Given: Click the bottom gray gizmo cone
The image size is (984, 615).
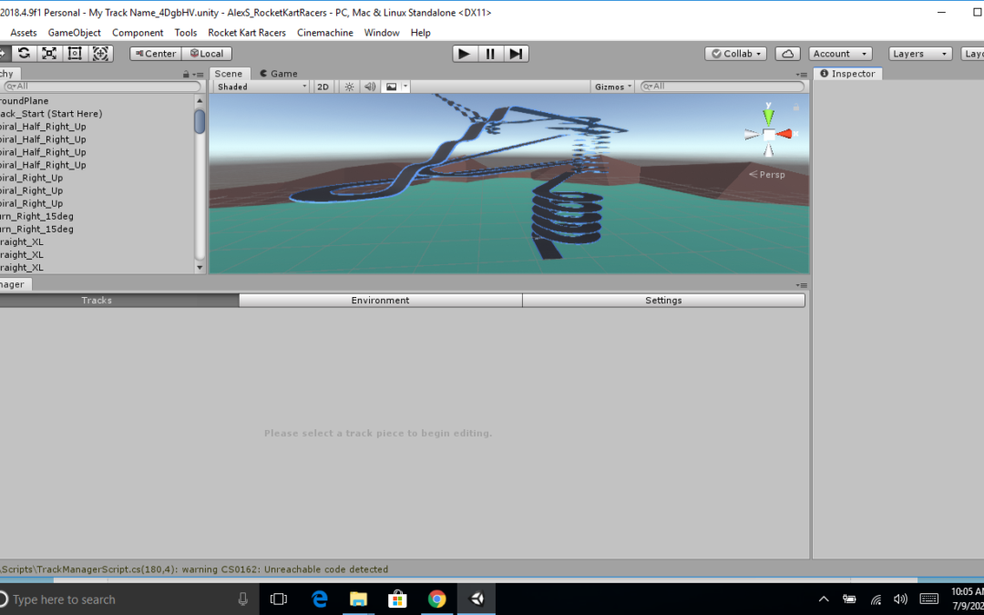Looking at the screenshot, I should [769, 149].
